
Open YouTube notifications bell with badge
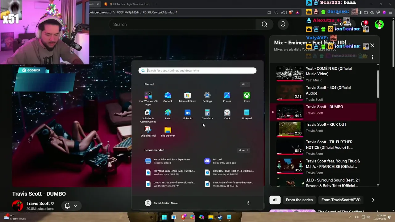pyautogui.click(x=364, y=24)
